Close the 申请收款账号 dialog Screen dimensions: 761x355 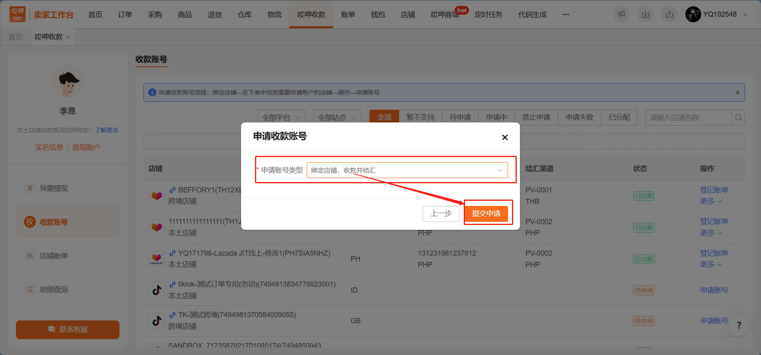505,137
